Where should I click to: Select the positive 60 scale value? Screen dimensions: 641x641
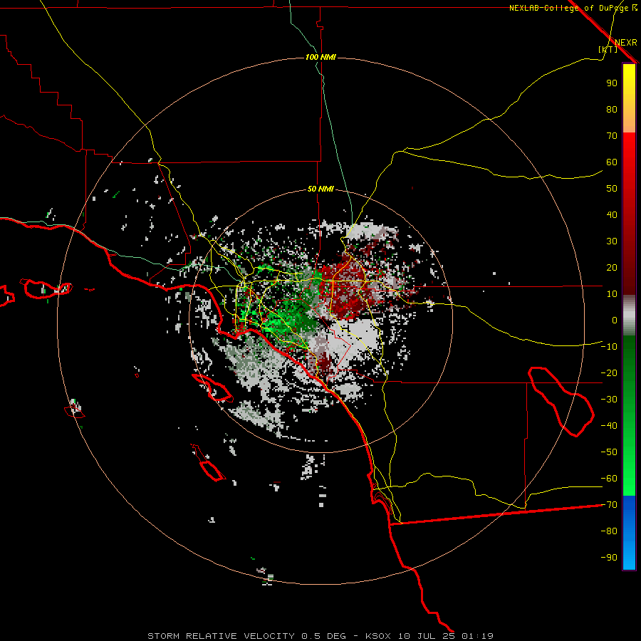click(612, 162)
